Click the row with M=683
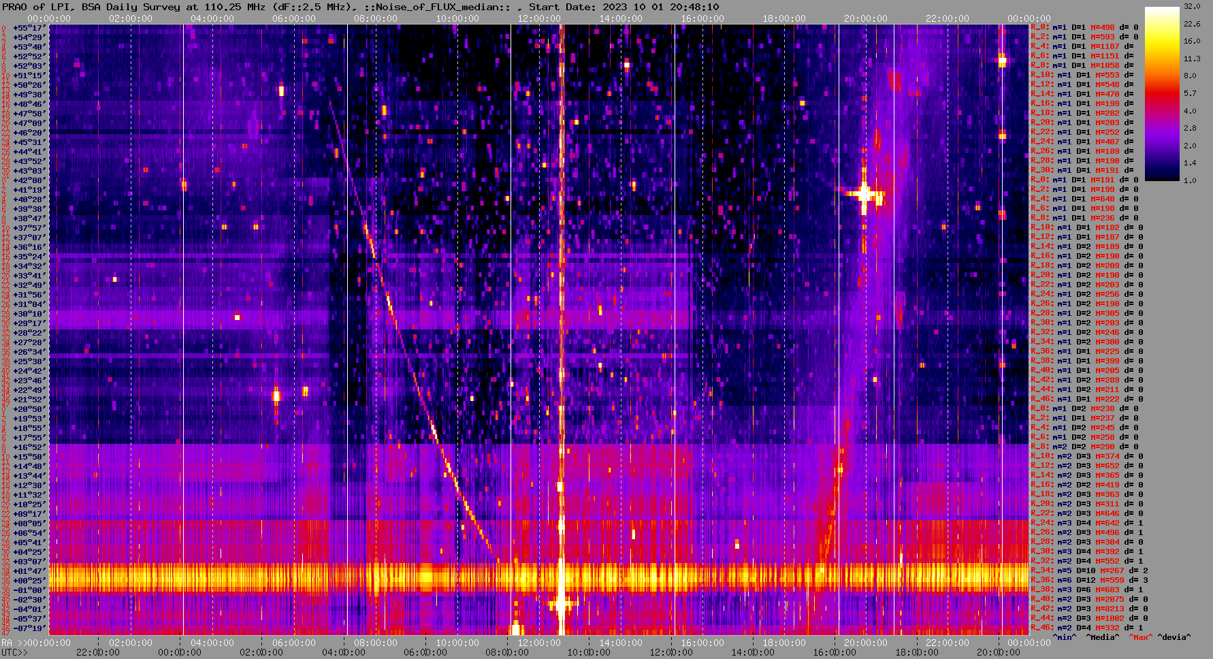Screen dimensions: 1213x659 coord(1087,590)
